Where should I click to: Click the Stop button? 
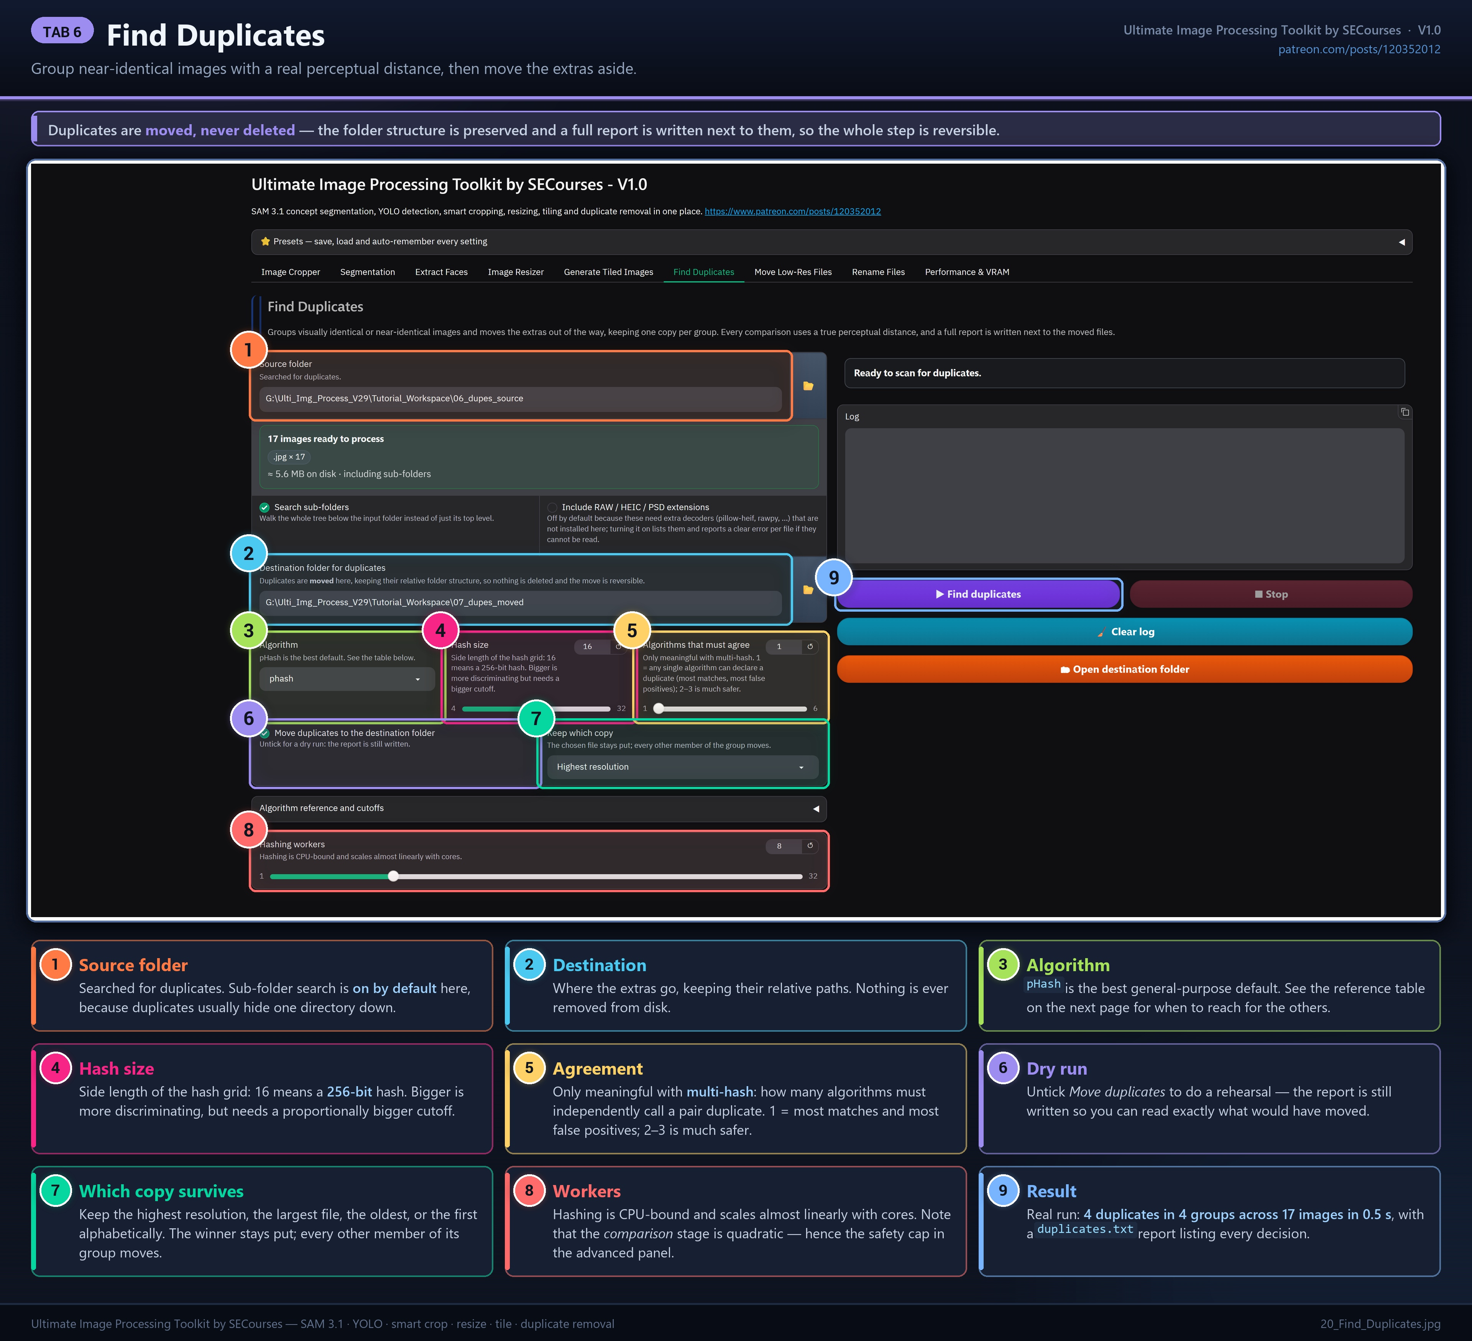pyautogui.click(x=1270, y=594)
